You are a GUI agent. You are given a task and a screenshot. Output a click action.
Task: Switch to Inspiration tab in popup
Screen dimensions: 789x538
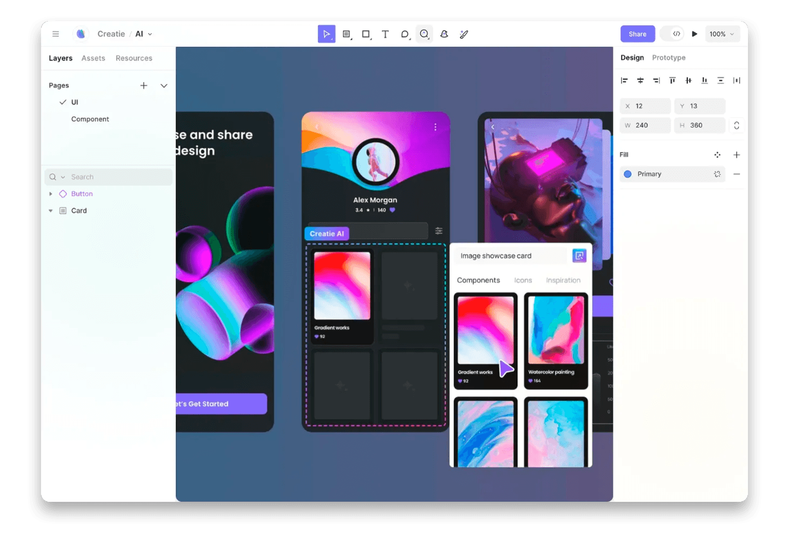(x=563, y=280)
